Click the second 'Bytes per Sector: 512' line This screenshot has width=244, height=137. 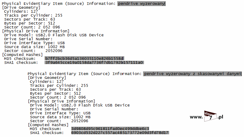point(55,93)
